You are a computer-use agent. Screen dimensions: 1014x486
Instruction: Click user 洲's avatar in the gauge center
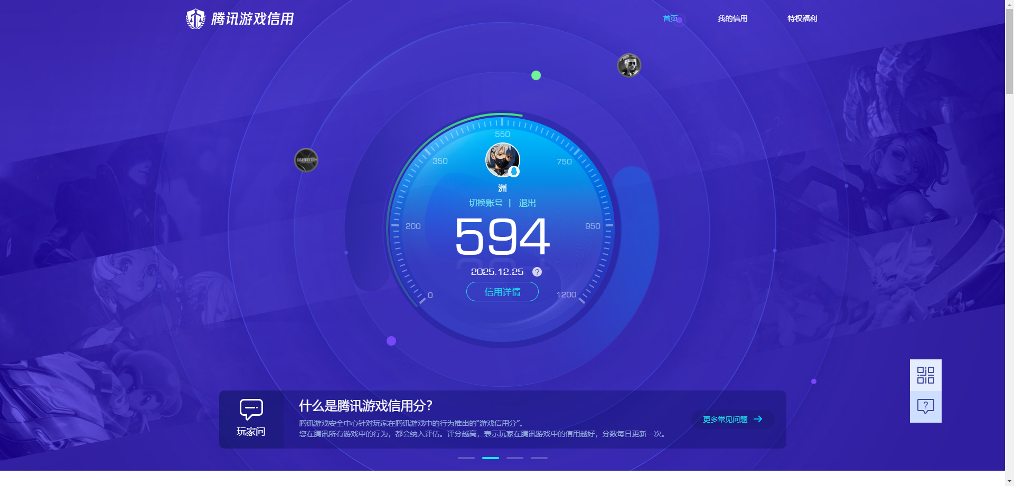502,159
